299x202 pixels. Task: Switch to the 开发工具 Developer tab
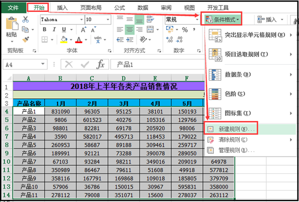tap(218, 8)
